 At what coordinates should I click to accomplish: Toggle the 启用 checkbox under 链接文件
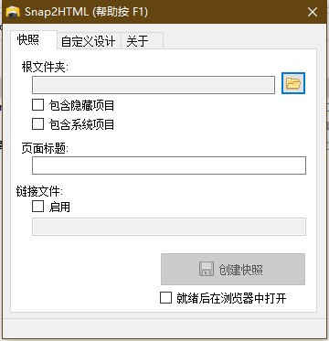(38, 208)
